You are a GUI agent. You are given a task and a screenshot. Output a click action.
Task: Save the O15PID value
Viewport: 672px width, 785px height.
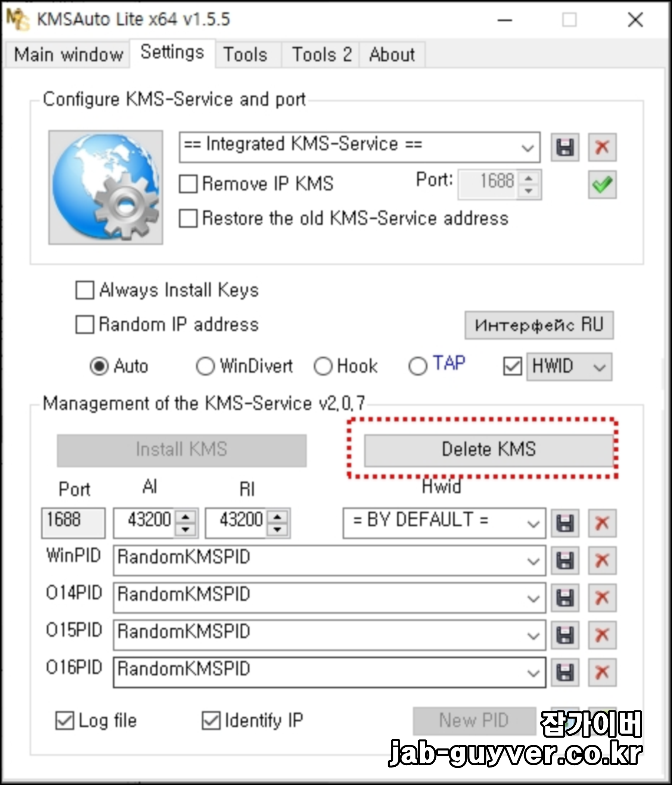(x=565, y=635)
